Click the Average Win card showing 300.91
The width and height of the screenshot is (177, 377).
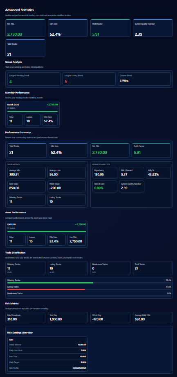tap(26, 173)
